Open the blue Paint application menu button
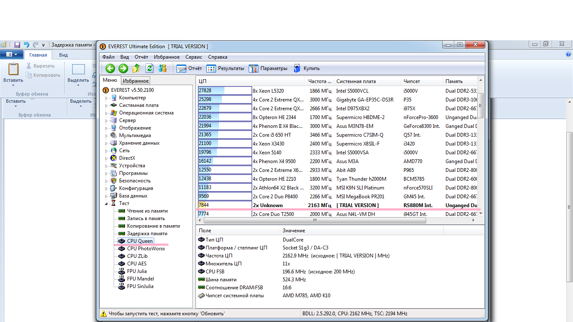The height and width of the screenshot is (322, 573). point(12,55)
